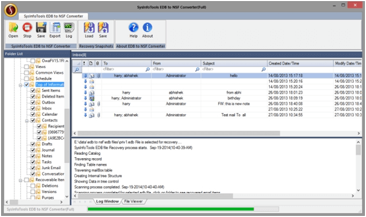Save a recovery snapshot
This screenshot has width=366, height=217.
click(x=103, y=27)
